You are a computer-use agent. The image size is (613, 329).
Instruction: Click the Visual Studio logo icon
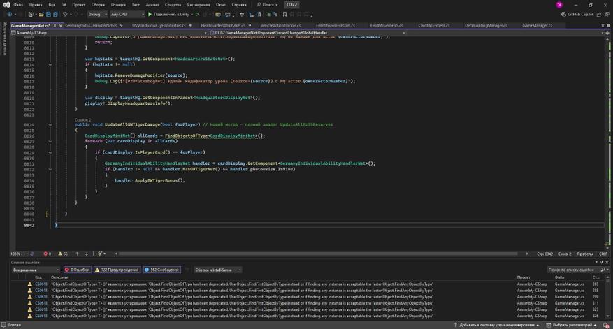6,4
